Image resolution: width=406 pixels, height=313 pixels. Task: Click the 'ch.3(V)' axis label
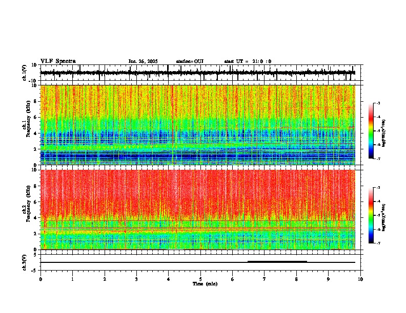coord(25,262)
